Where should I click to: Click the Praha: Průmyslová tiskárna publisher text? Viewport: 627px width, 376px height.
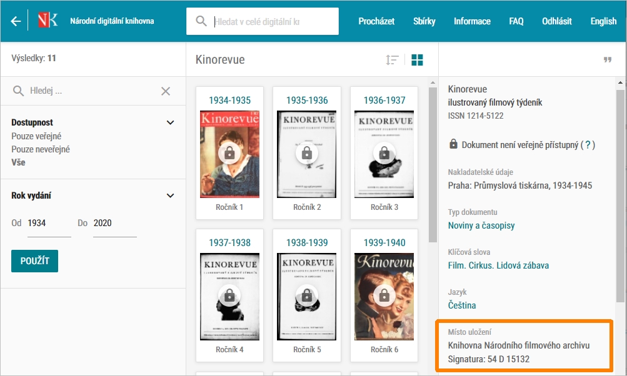pyautogui.click(x=520, y=186)
